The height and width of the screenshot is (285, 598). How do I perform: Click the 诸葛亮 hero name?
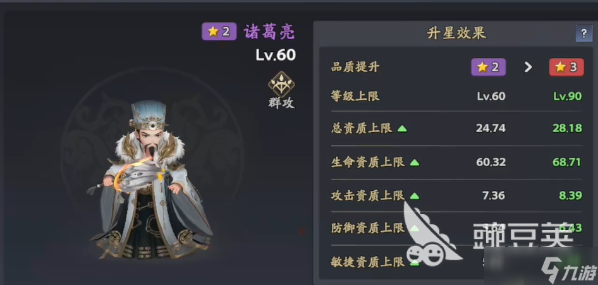click(x=269, y=32)
